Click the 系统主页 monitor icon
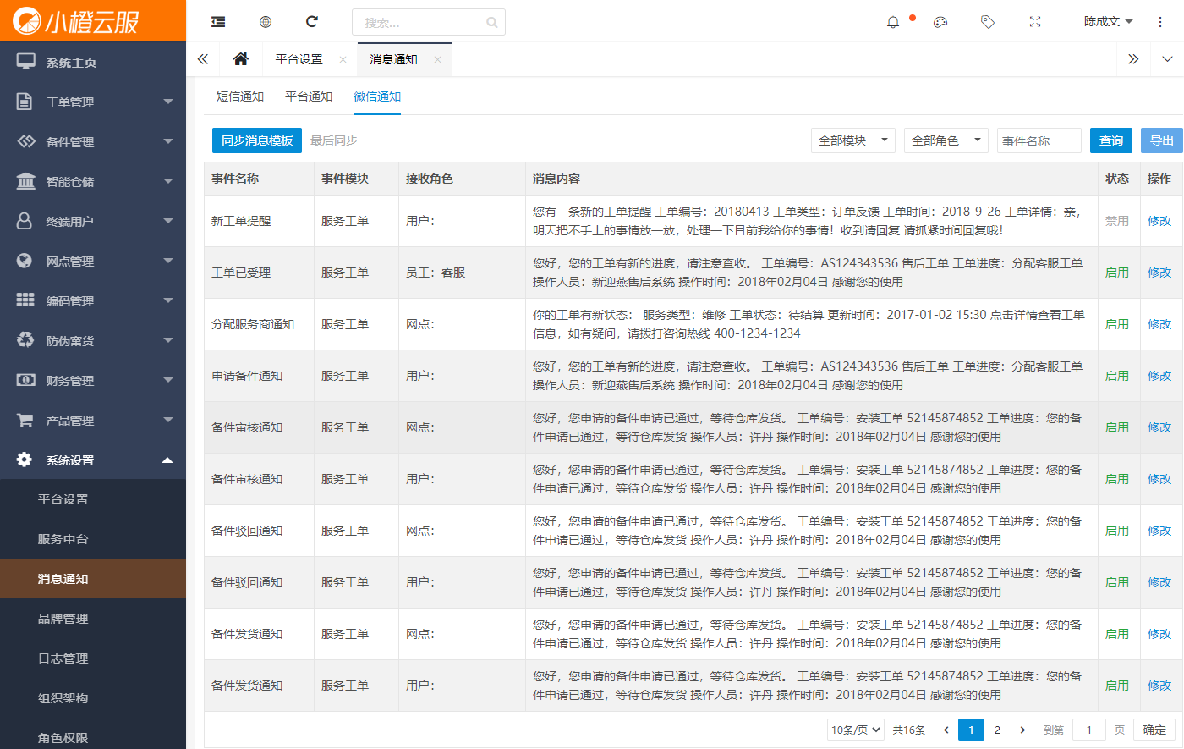 coord(25,62)
